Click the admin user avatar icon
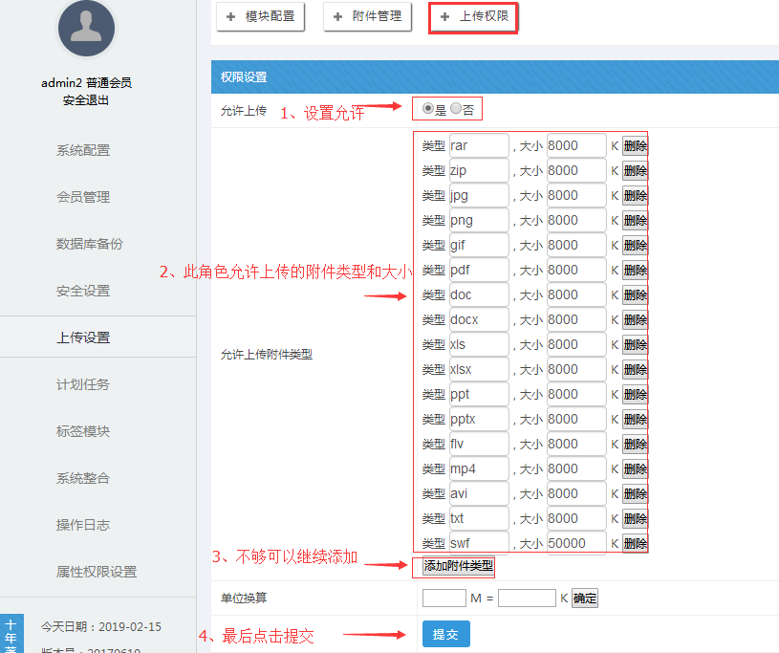779x653 pixels. click(x=87, y=28)
